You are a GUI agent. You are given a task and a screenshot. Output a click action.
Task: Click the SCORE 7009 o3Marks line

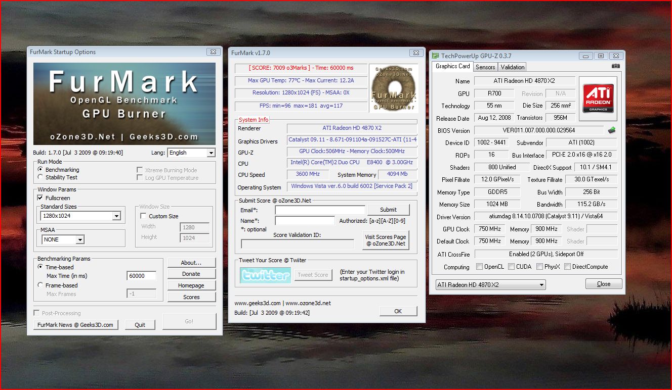tap(301, 68)
